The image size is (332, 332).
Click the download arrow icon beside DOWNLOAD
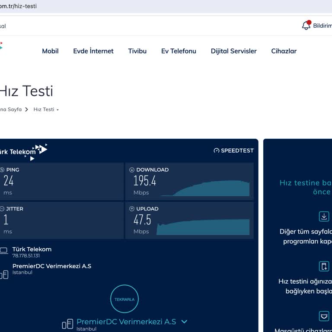(132, 170)
